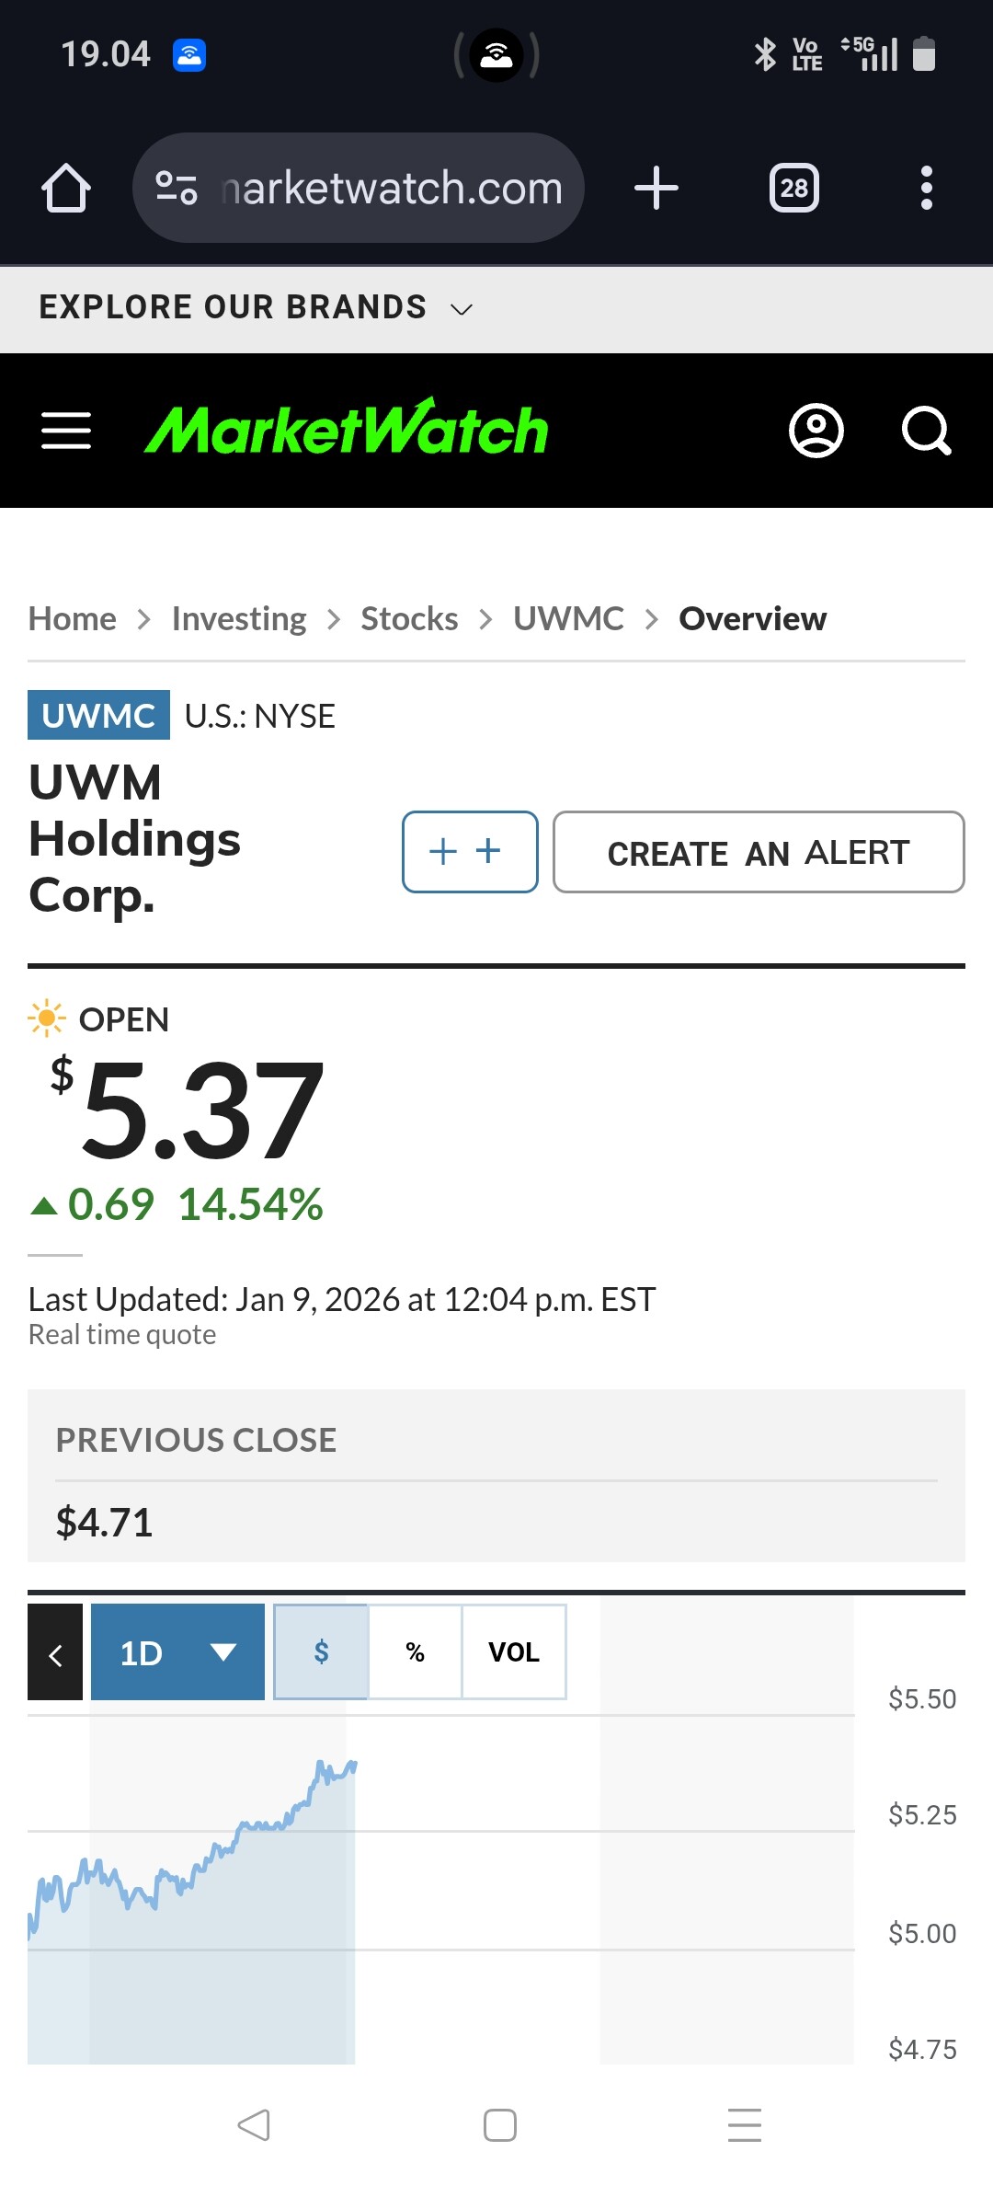Image resolution: width=993 pixels, height=2186 pixels.
Task: Switch chart to VOL view
Action: (x=513, y=1652)
